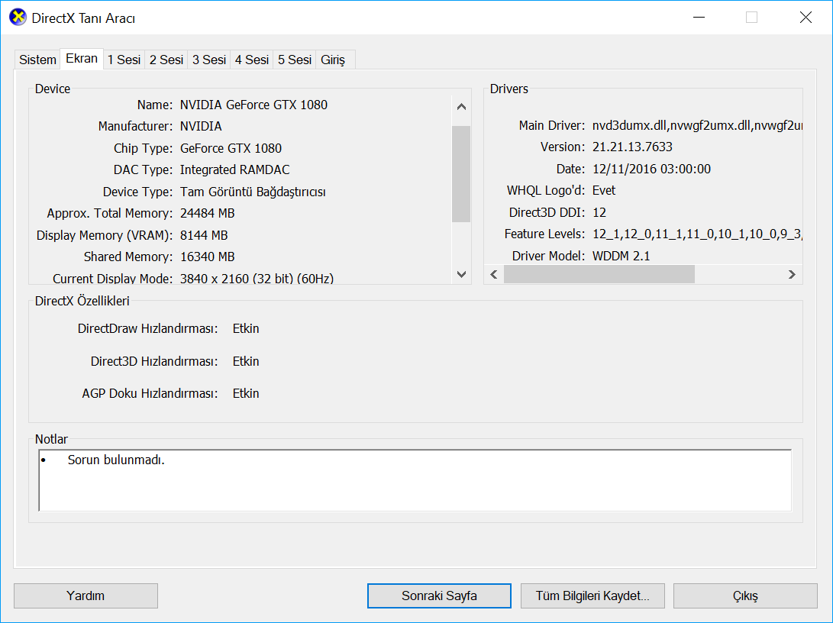This screenshot has height=623, width=833.
Task: Click the Manufacturer value NVIDIA
Action: 201,127
